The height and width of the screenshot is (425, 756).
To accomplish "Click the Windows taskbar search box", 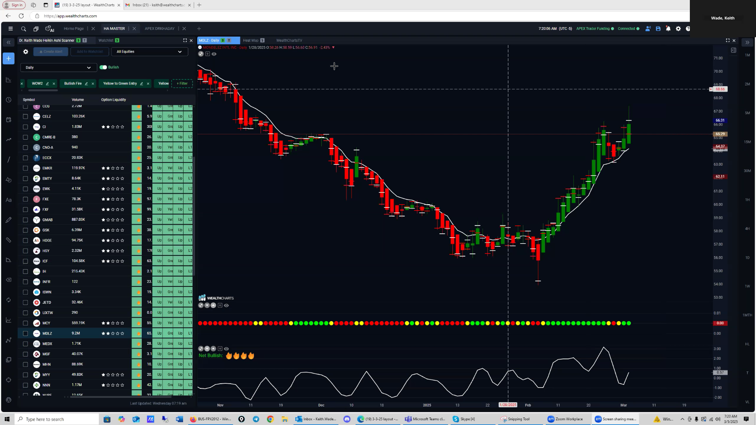I will click(x=57, y=419).
